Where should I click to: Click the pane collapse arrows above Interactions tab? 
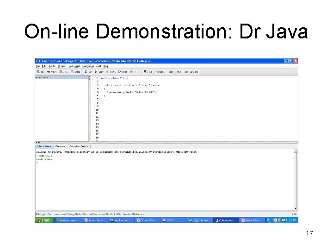[37, 143]
